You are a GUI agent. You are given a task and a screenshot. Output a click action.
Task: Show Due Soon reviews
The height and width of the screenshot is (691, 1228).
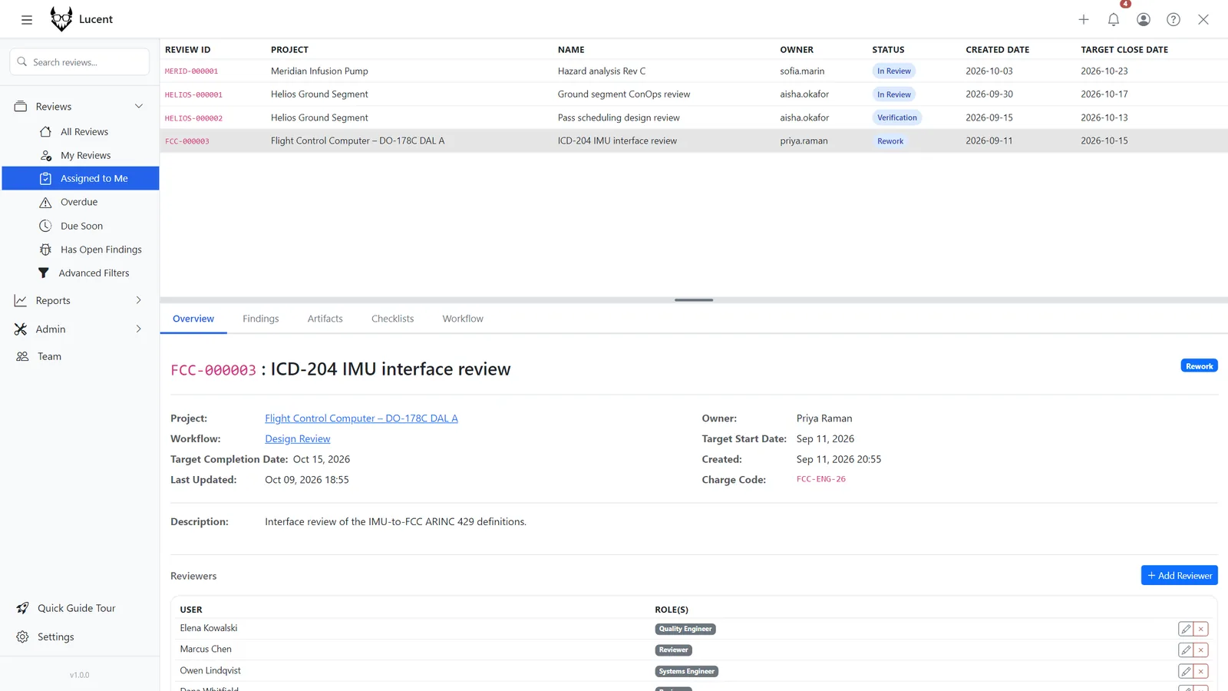[81, 226]
